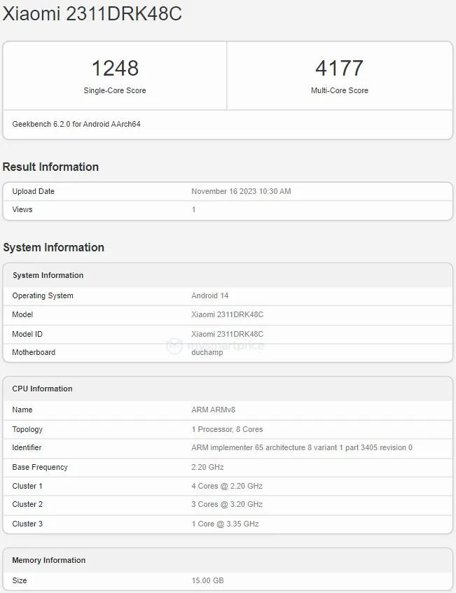
Task: Click the Base Frequency row label
Action: pyautogui.click(x=40, y=467)
